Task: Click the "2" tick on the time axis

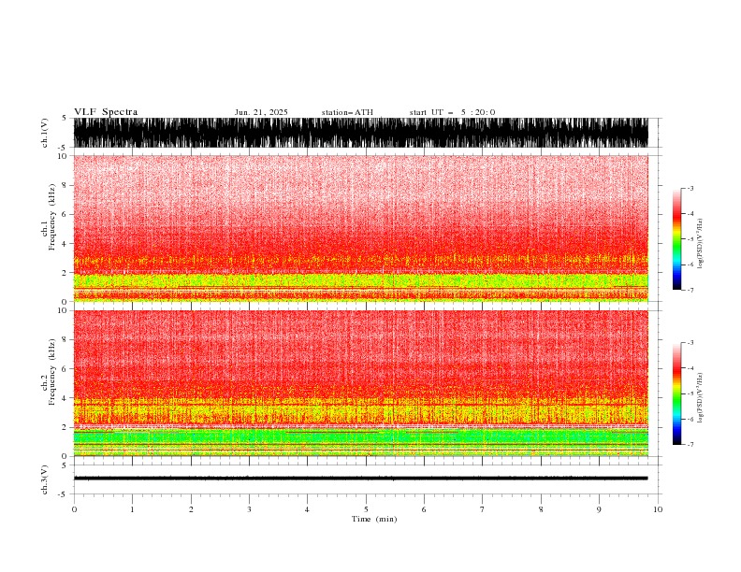Action: (x=191, y=509)
